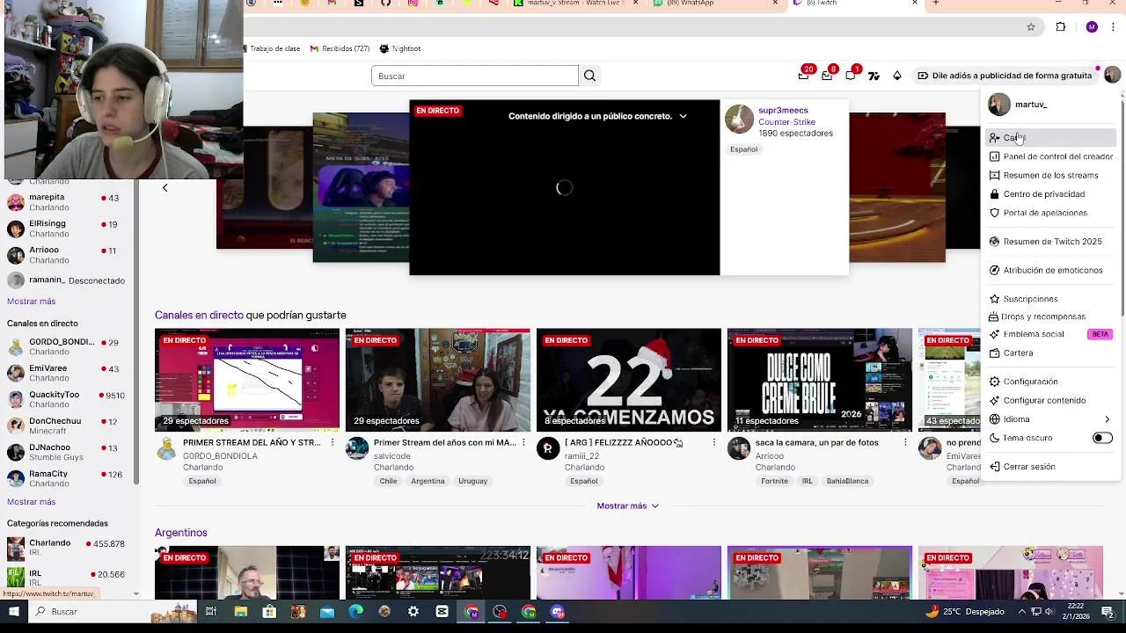Screen dimensions: 1126x633
Task: Select Drops y recompensas menu item
Action: [1051, 316]
